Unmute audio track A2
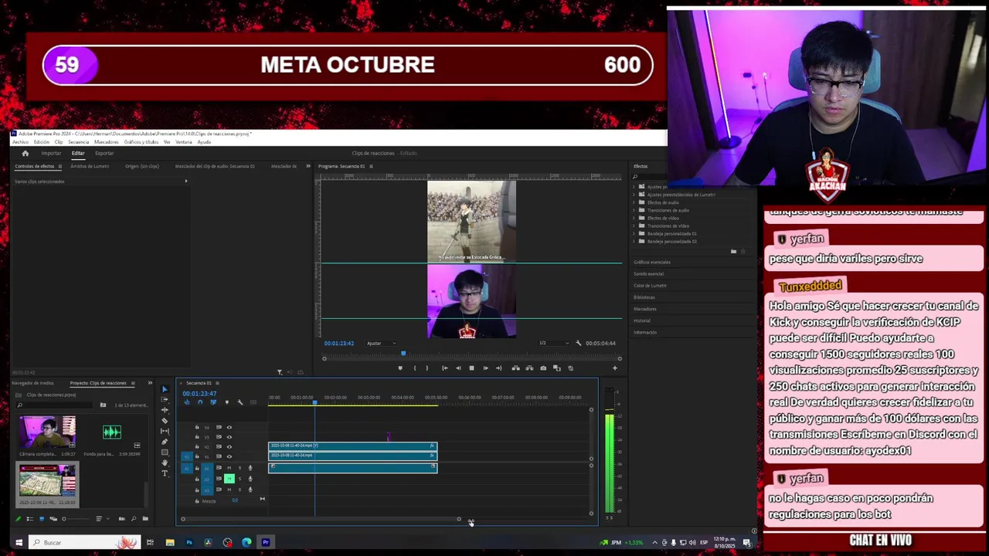 [229, 479]
